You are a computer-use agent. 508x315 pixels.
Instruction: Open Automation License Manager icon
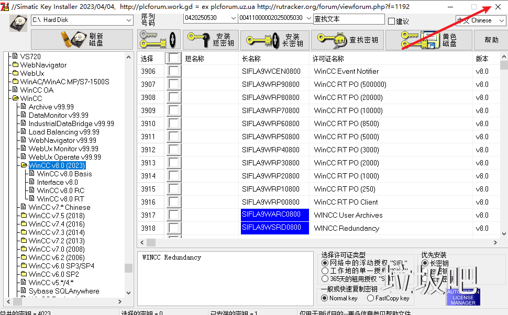(x=463, y=296)
